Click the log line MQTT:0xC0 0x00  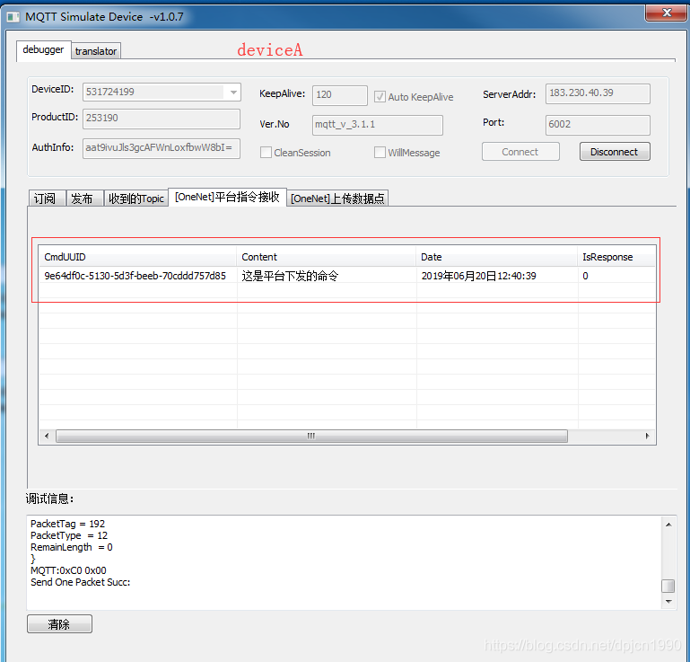click(x=68, y=570)
